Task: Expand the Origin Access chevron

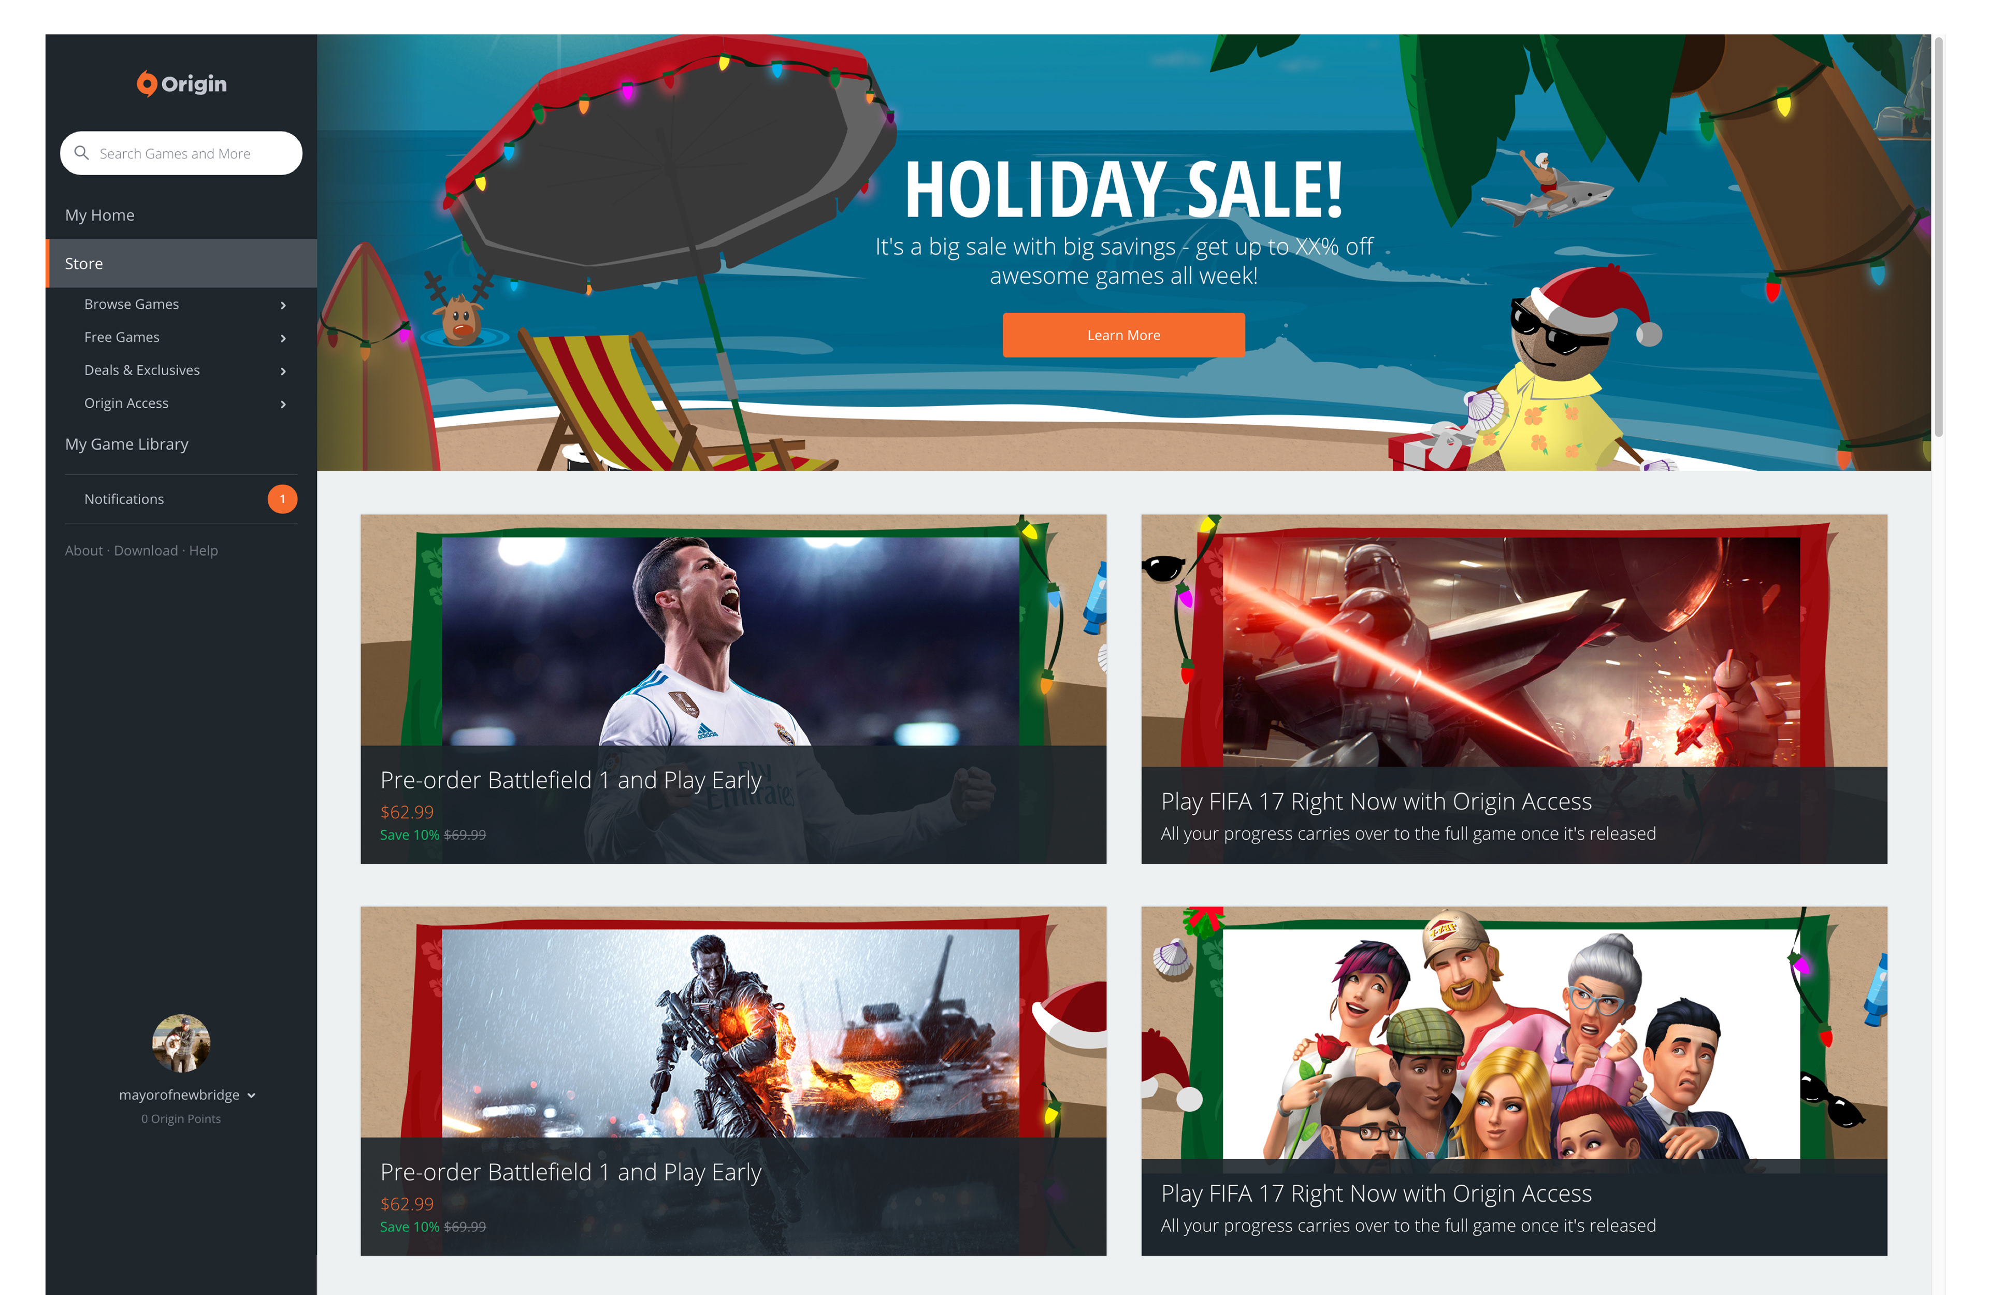Action: tap(283, 404)
